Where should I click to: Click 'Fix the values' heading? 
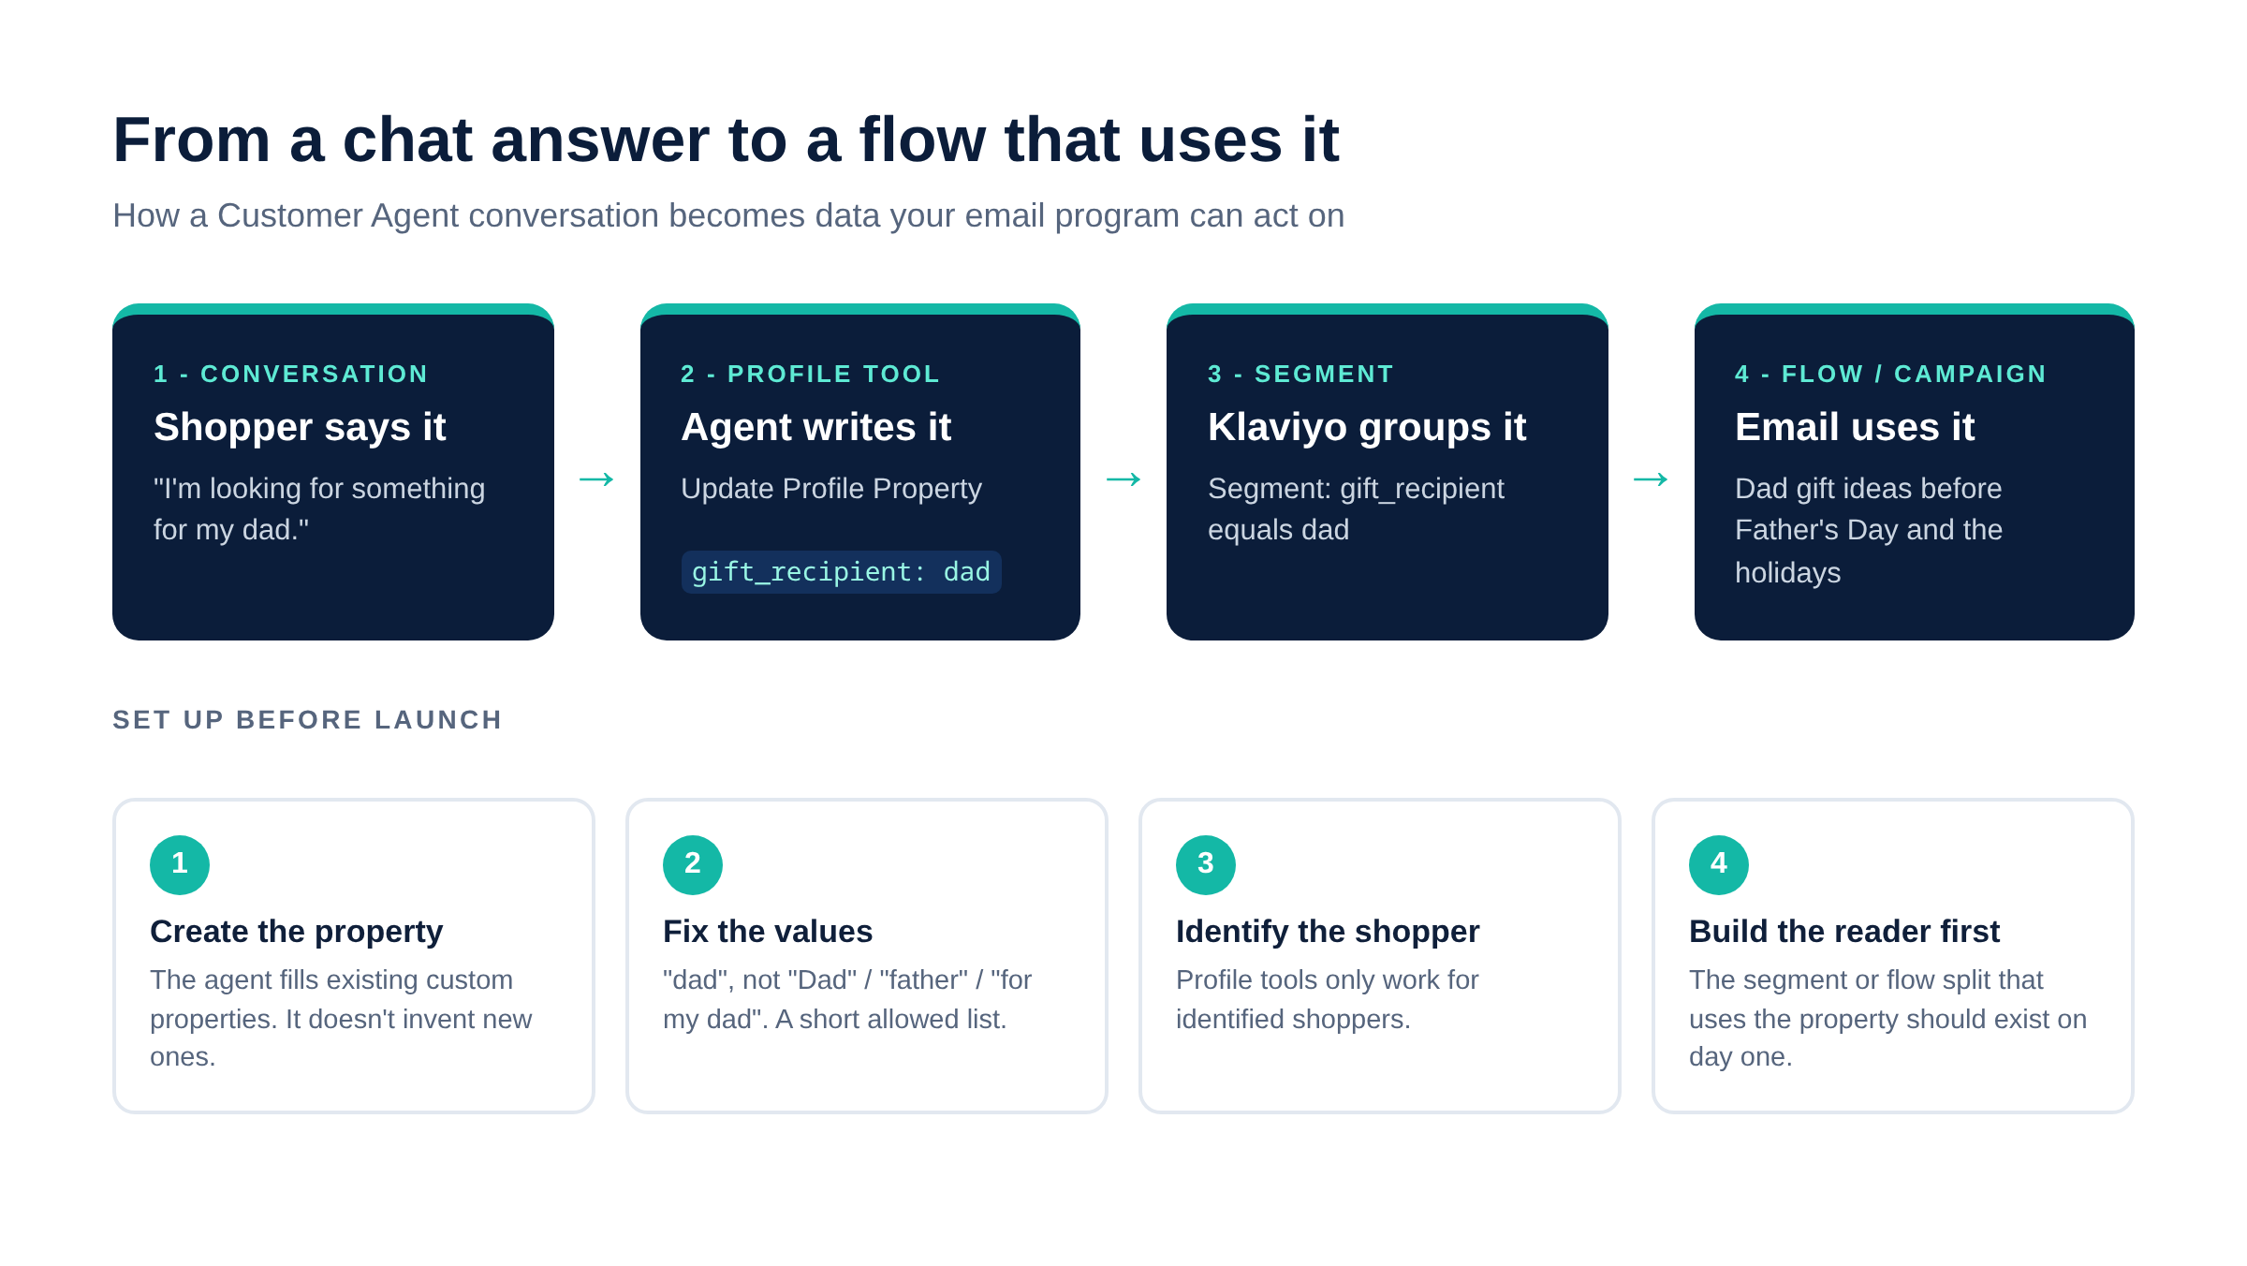(x=768, y=932)
